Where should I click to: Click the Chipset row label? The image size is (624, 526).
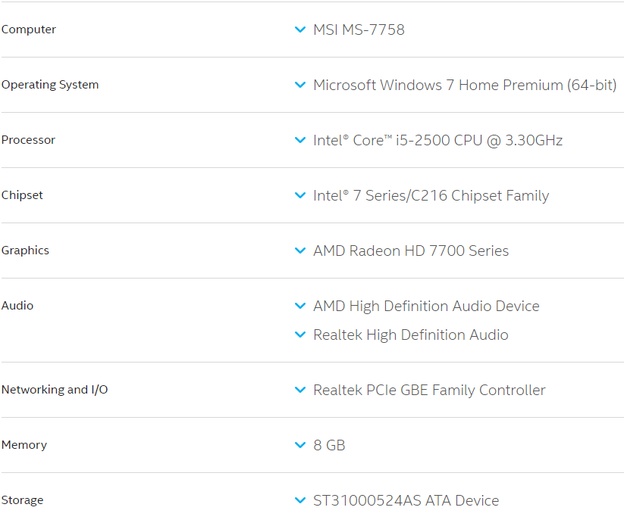22,195
